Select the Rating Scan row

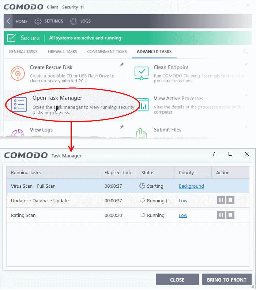pos(128,215)
